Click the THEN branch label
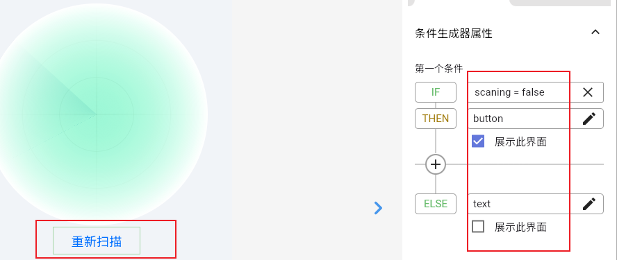The width and height of the screenshot is (617, 260). (436, 119)
